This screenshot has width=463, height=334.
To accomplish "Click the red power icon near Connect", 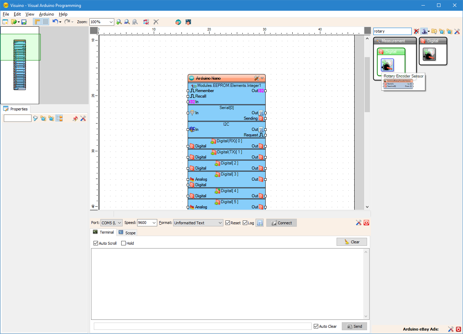I will (366, 223).
